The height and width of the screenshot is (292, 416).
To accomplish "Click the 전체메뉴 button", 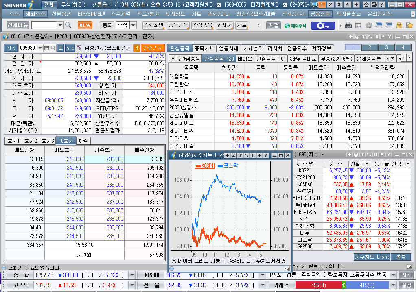I will tap(18, 25).
